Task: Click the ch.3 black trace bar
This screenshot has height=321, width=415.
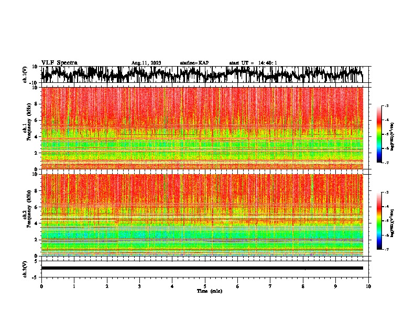Action: 202,268
